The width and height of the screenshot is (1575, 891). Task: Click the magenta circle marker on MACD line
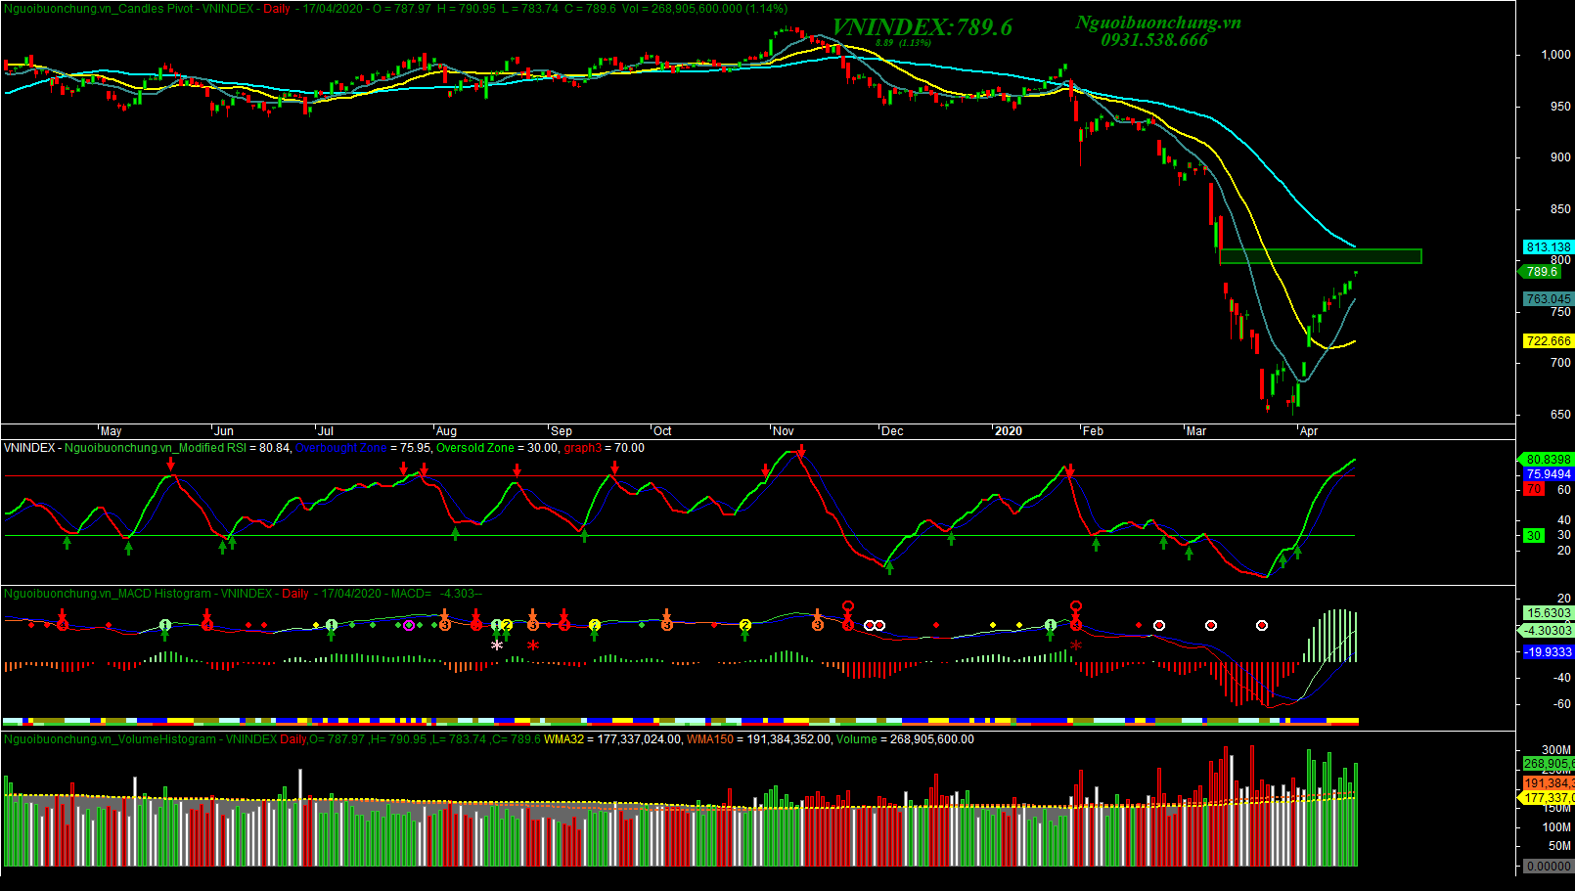pyautogui.click(x=409, y=625)
